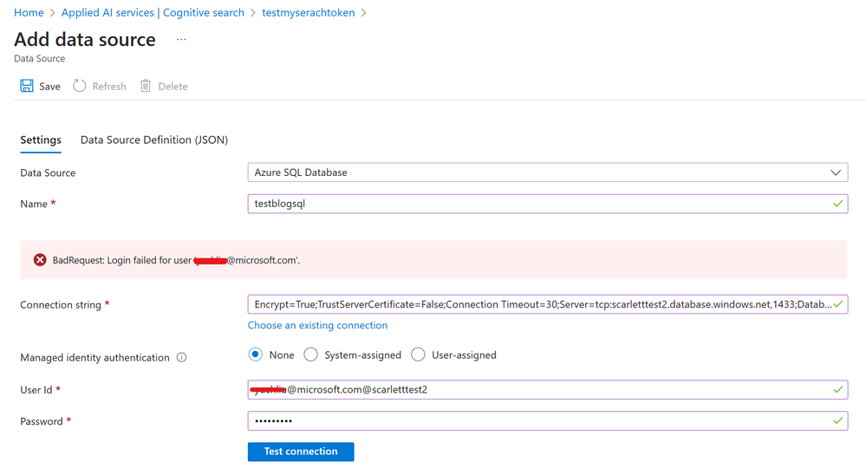Select User-assigned managed identity
This screenshot has height=468, width=866.
pyautogui.click(x=418, y=354)
